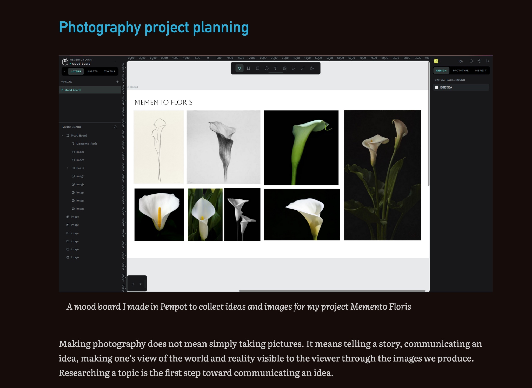Open the version history clock icon
The height and width of the screenshot is (388, 532).
(479, 61)
